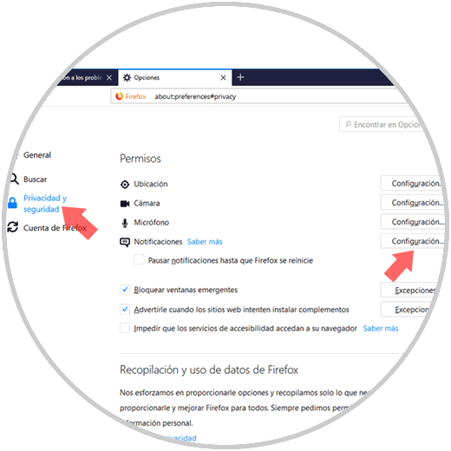Click the Notificaciones speech bubble icon
451x451 pixels.
(x=125, y=242)
